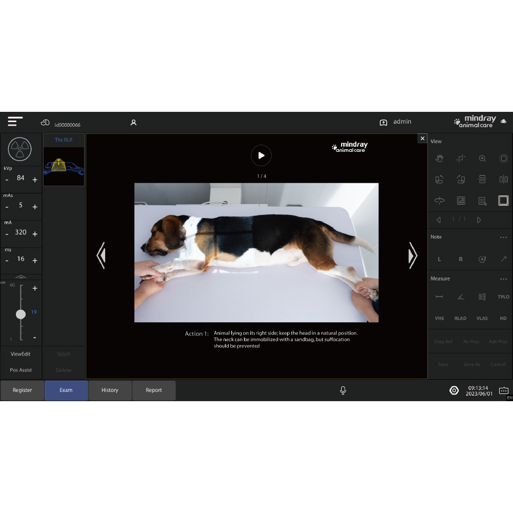Open the settings gear icon
The height and width of the screenshot is (513, 513).
click(x=454, y=390)
